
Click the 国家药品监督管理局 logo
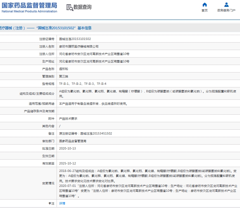click(29, 6)
